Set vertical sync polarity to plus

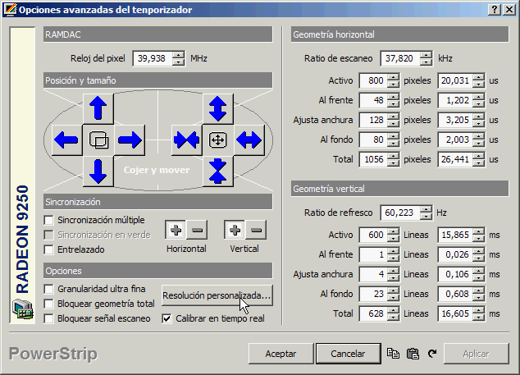click(235, 230)
